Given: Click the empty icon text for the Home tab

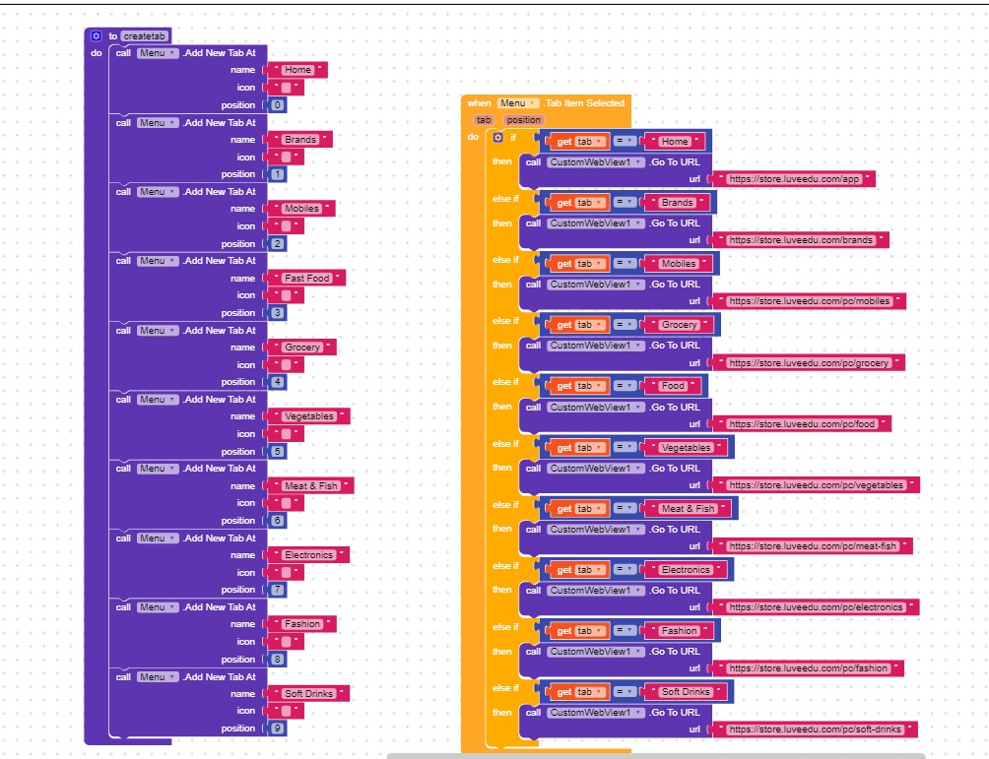Looking at the screenshot, I should [x=286, y=88].
